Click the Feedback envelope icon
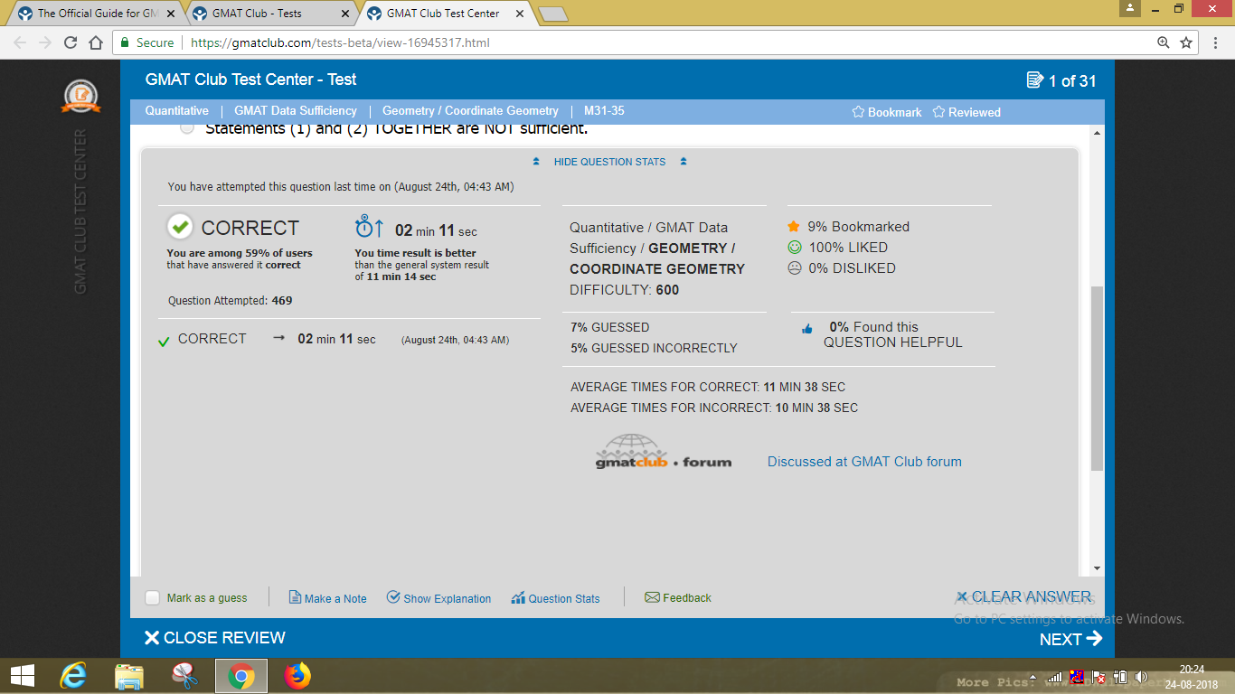Screen dimensions: 1235x694 (x=652, y=597)
